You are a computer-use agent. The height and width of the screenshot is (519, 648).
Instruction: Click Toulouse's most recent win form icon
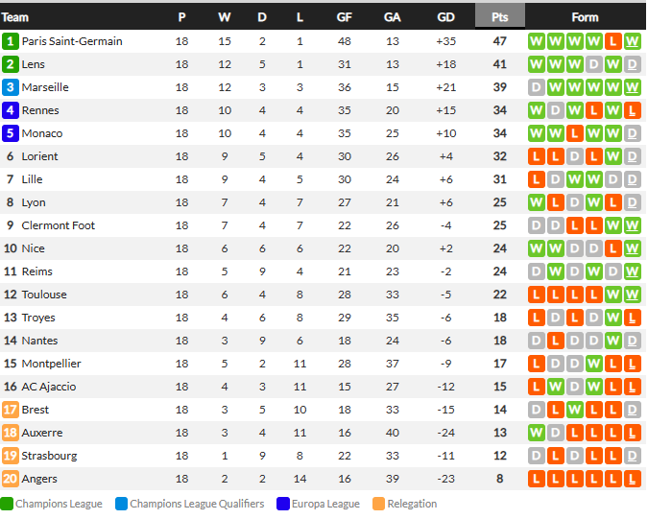633,295
